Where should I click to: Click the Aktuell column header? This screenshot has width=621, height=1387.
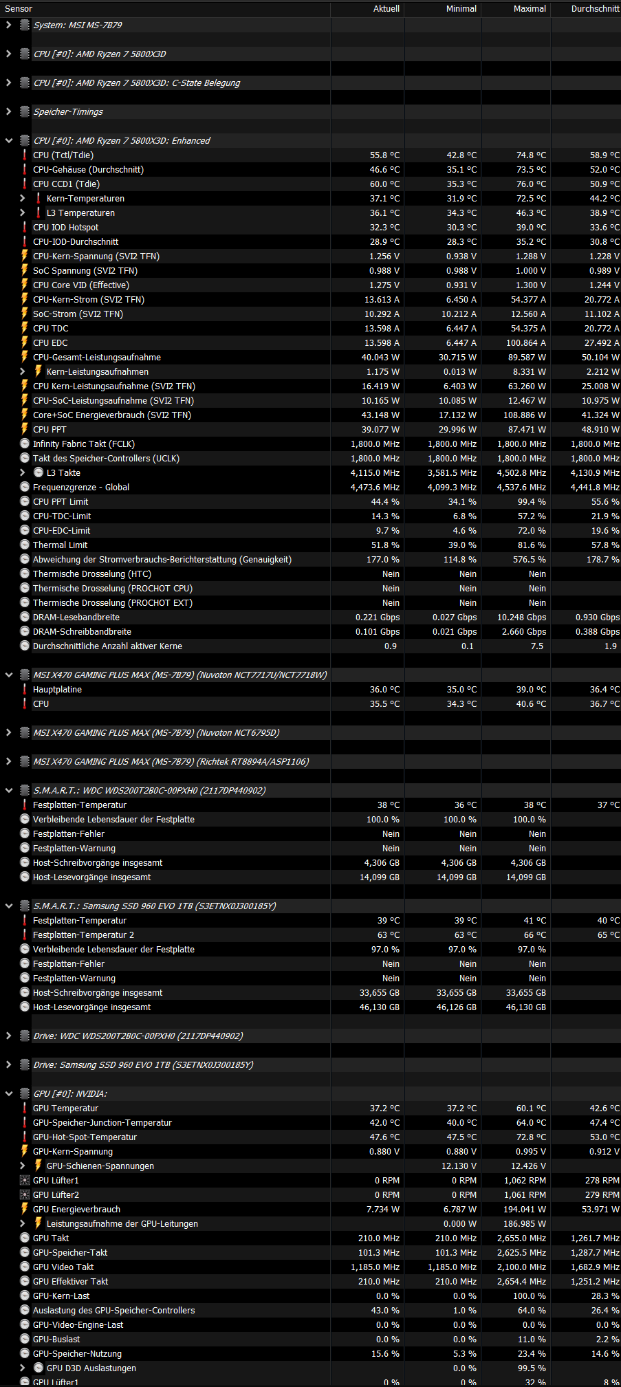point(367,9)
